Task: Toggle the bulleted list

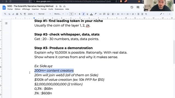Action: coord(128,14)
